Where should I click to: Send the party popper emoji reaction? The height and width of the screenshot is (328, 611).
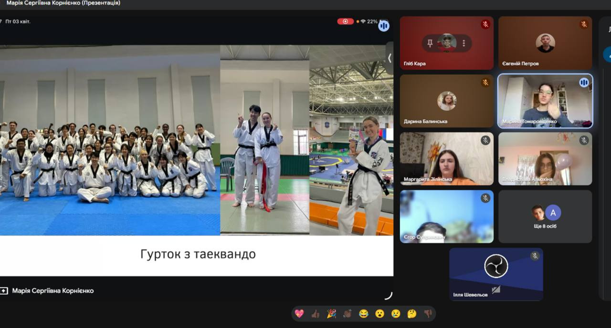(x=331, y=314)
